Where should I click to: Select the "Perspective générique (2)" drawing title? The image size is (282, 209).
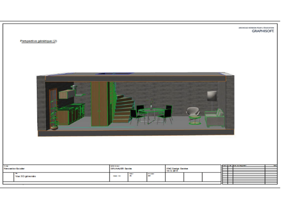pyautogui.click(x=39, y=41)
